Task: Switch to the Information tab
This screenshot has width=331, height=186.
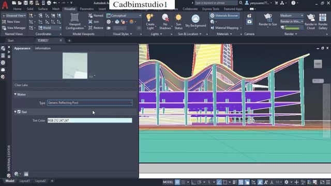Action: pos(42,48)
